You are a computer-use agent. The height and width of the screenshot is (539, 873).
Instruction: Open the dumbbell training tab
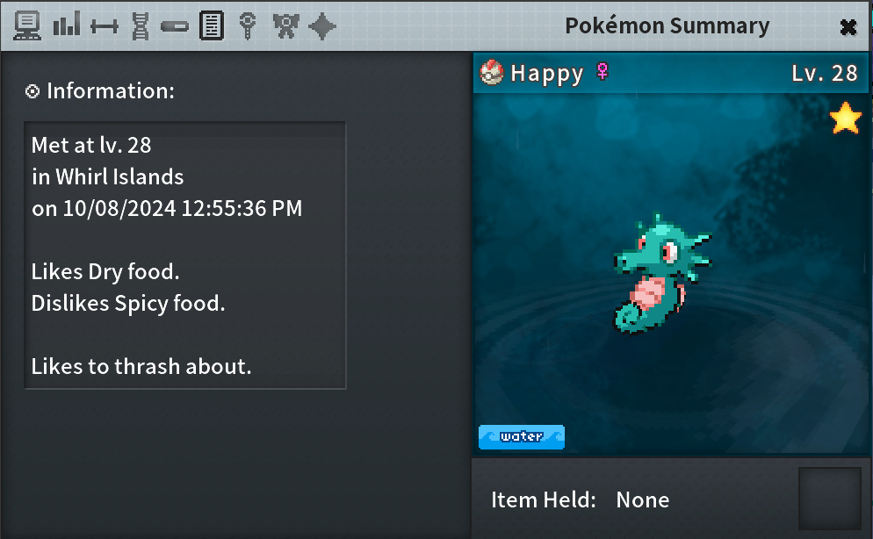[105, 26]
